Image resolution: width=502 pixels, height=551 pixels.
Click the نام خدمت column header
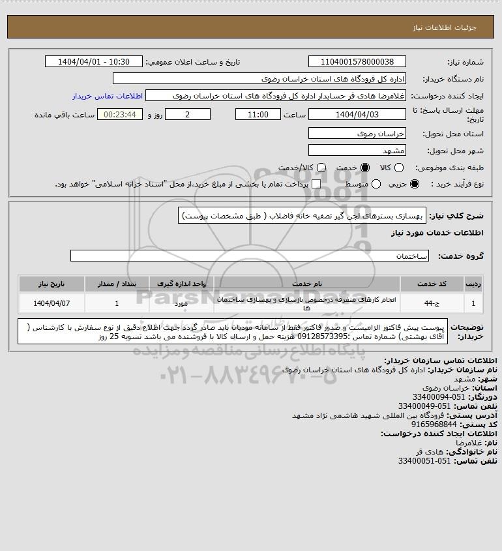307,284
